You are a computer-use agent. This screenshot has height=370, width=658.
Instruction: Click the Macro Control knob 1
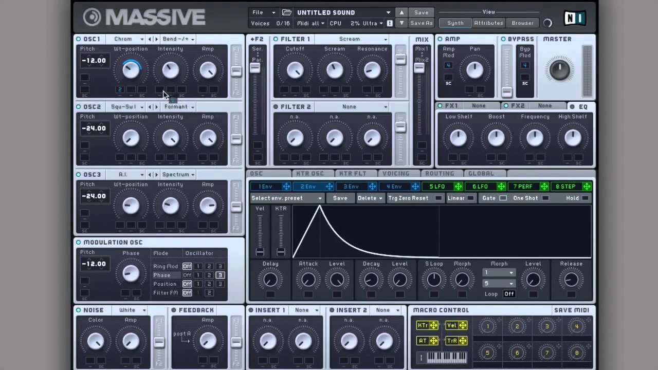[x=488, y=326]
